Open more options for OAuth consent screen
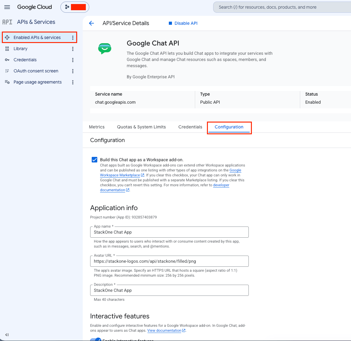This screenshot has width=351, height=341. point(73,71)
